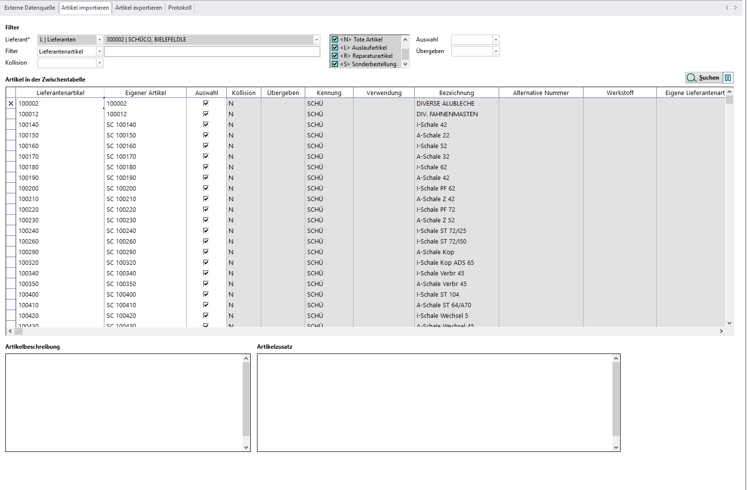This screenshot has height=490, width=747.
Task: Sort by the Bezeichnung column header
Action: click(x=456, y=93)
